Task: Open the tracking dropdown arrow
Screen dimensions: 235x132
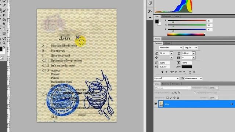Action: pos(194,58)
